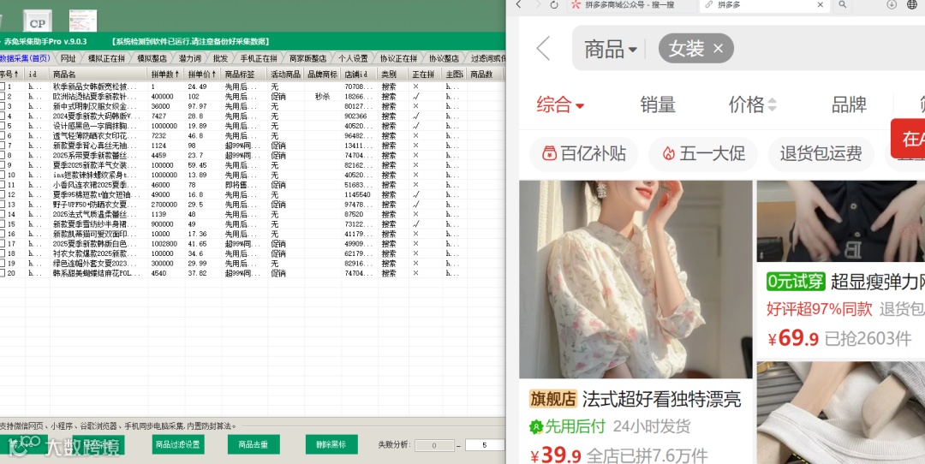Click the 退货包运费 filter chip

(x=821, y=153)
